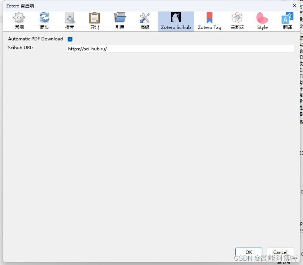The height and width of the screenshot is (265, 303).
Task: Click into the Scihub URL field
Action: point(180,49)
